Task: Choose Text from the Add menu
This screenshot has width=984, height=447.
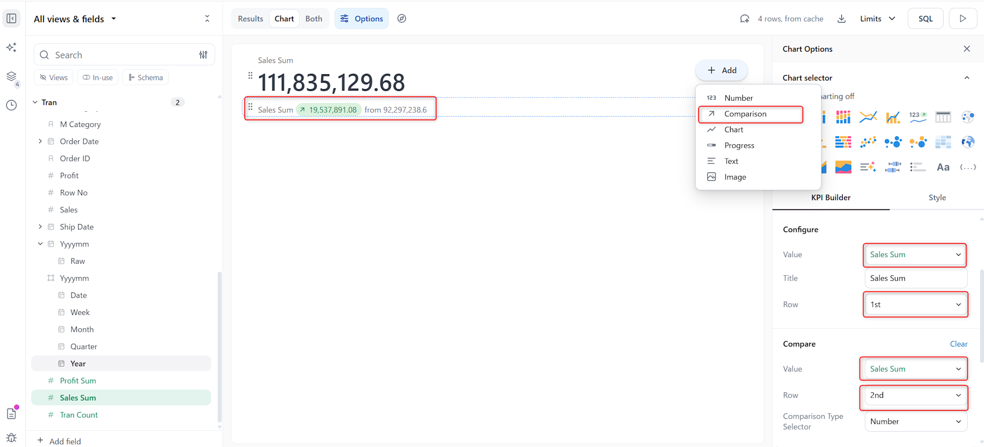Action: click(x=758, y=161)
